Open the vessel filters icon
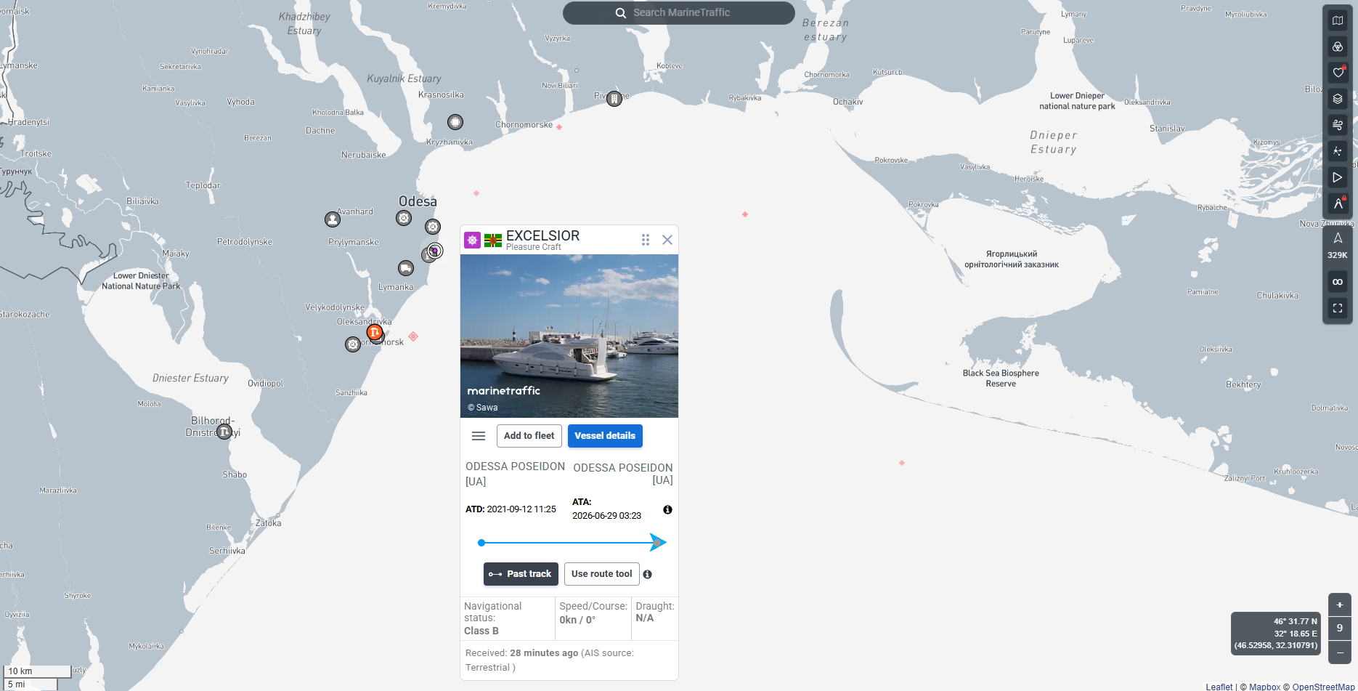1358x691 pixels. click(x=1338, y=47)
